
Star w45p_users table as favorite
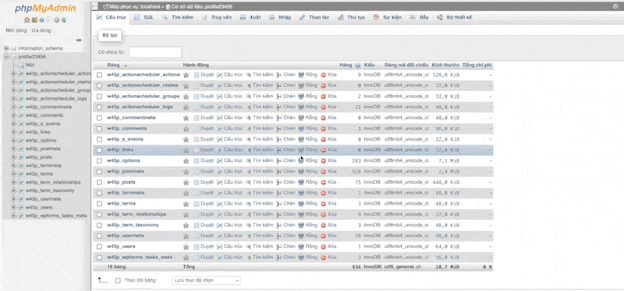[x=186, y=246]
